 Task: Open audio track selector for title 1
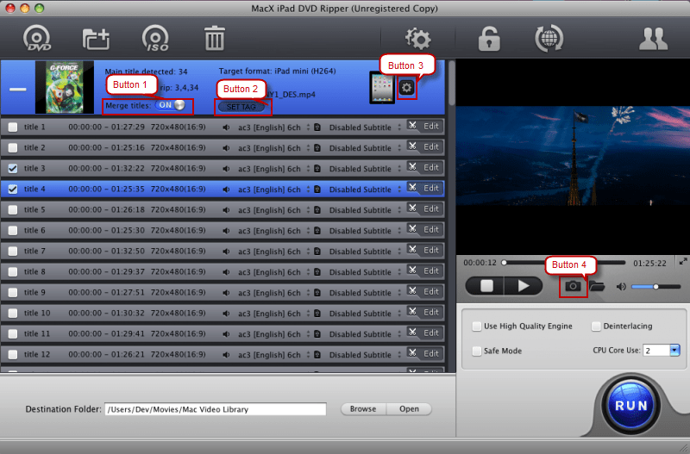273,127
